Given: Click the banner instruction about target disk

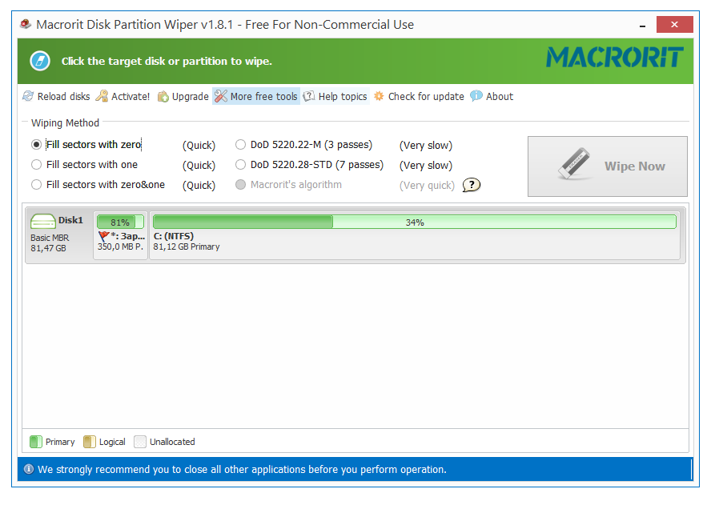Looking at the screenshot, I should click(167, 61).
